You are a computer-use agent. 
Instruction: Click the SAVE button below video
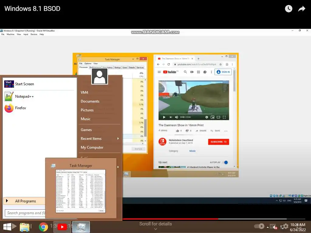tap(215, 131)
